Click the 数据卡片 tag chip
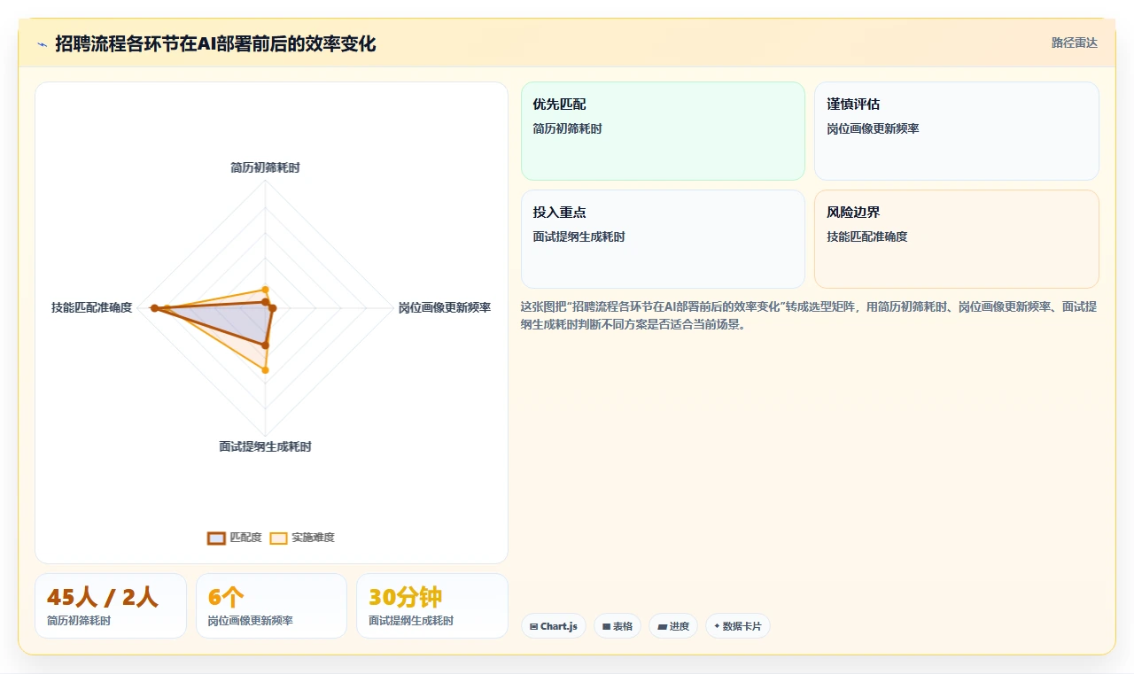This screenshot has width=1134, height=674. [x=738, y=626]
